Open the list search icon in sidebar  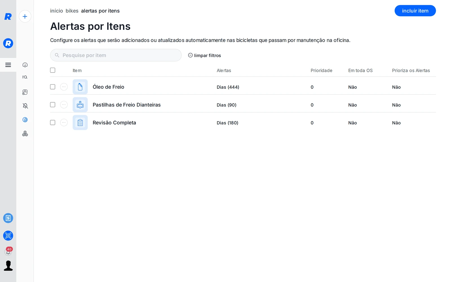coord(25,77)
